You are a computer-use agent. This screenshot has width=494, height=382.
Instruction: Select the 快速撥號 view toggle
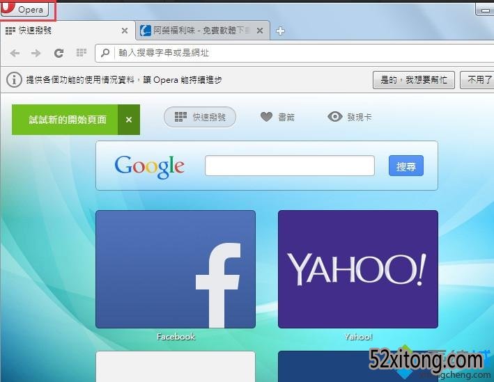(200, 117)
